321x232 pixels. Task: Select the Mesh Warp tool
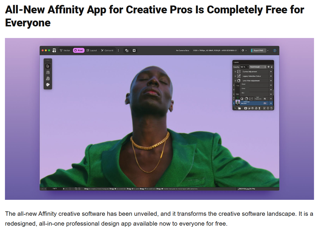coord(48,79)
